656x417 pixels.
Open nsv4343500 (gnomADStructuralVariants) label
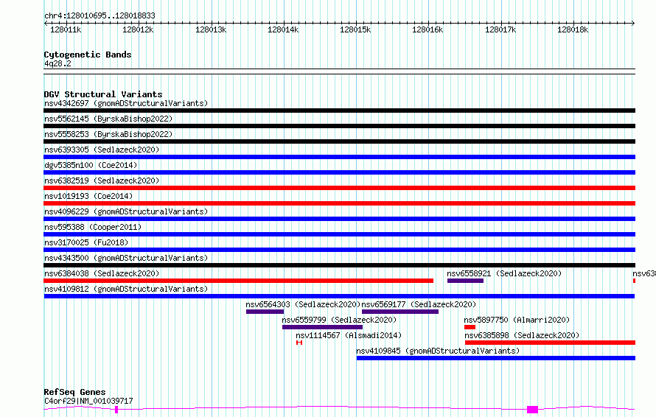tap(126, 258)
